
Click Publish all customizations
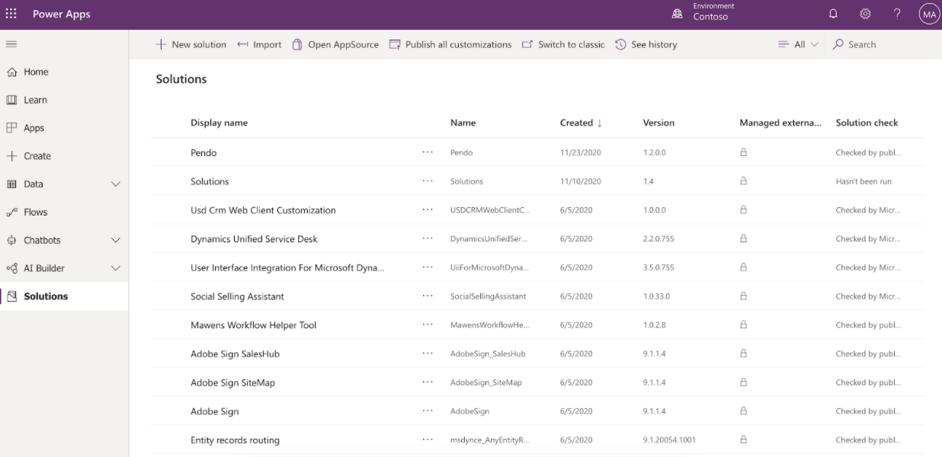click(x=450, y=44)
